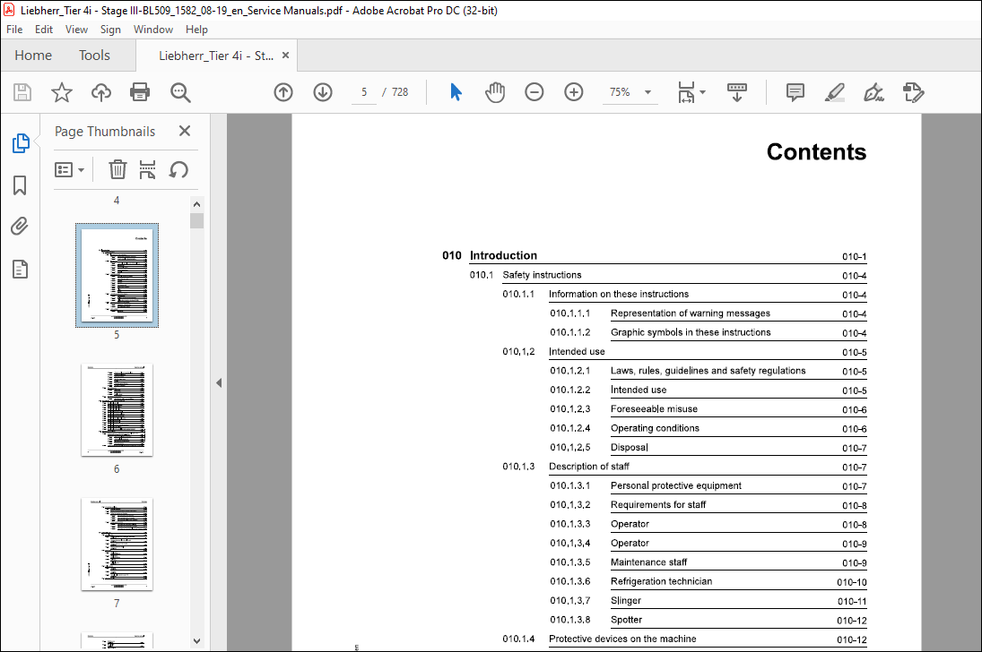Go to the next page with the down arrow

[323, 92]
